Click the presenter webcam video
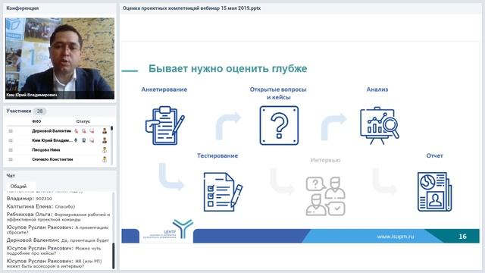Viewport: 485px width, 273px height. point(60,58)
